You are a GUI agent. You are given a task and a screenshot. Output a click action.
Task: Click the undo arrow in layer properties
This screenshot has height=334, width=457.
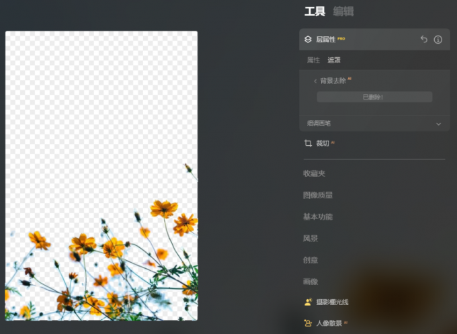click(423, 40)
